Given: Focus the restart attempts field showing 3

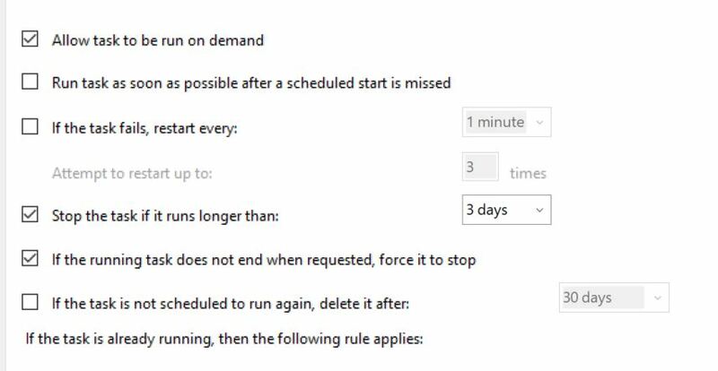Looking at the screenshot, I should pos(480,167).
